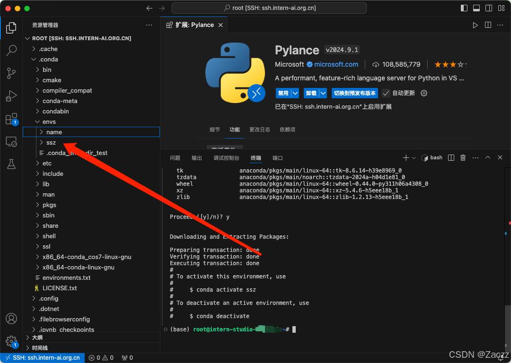Expand the name environment folder

pyautogui.click(x=91, y=132)
